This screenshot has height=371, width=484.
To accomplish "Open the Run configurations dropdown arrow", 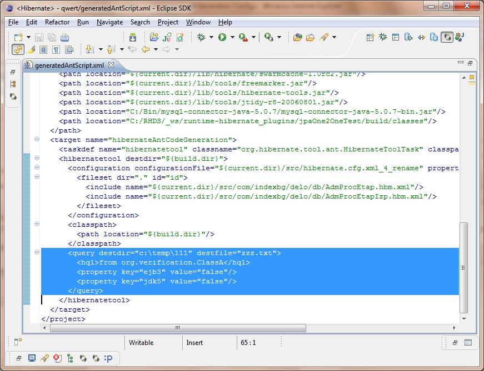I will (x=232, y=37).
